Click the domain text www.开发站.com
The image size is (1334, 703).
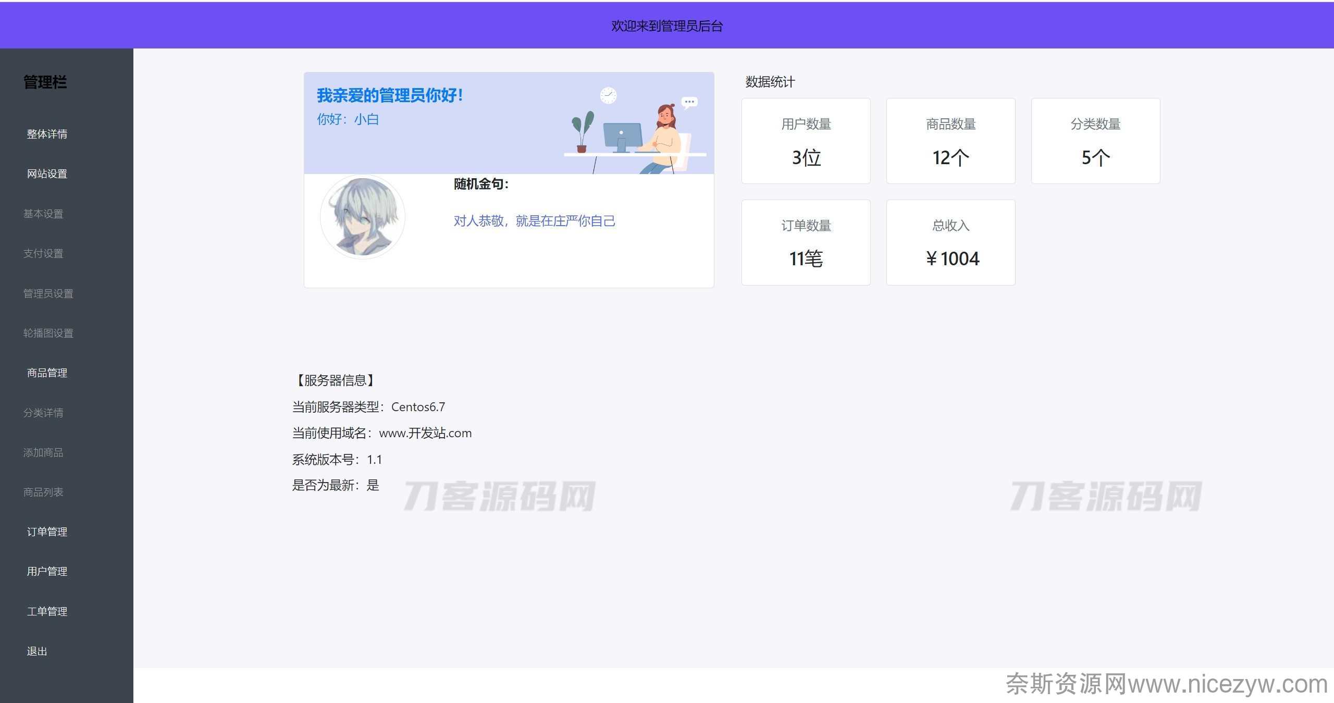pos(425,433)
